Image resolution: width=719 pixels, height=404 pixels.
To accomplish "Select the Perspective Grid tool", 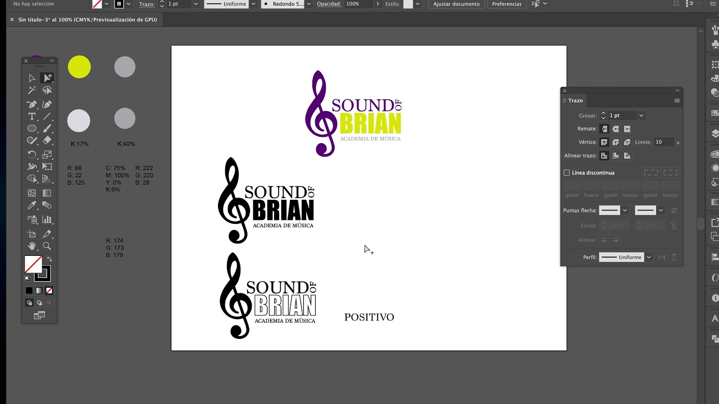I will point(47,179).
